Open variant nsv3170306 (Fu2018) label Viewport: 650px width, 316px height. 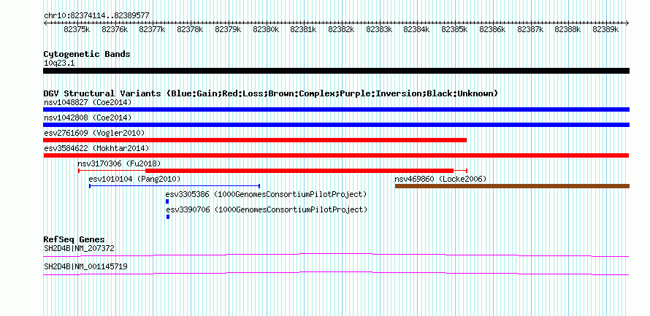pyautogui.click(x=119, y=163)
